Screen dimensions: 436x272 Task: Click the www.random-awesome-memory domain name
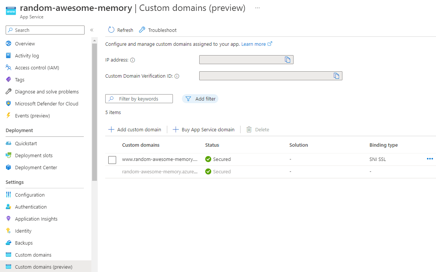click(x=160, y=159)
